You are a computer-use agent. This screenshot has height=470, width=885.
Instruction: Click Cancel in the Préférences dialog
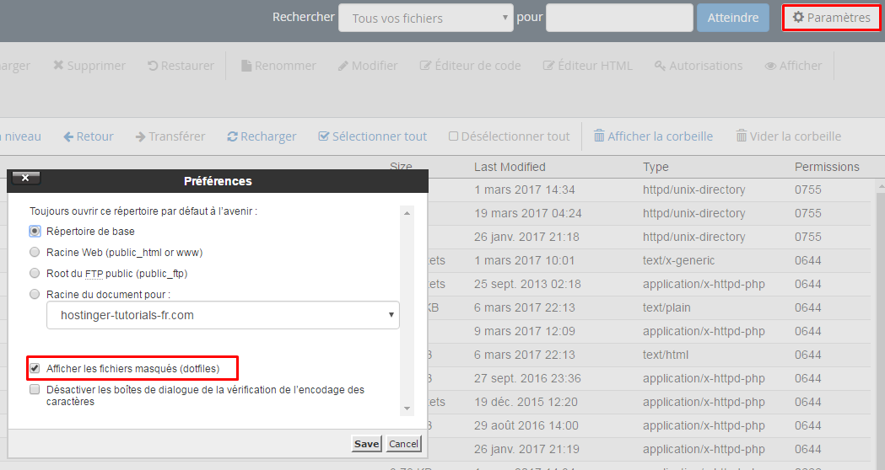(403, 444)
